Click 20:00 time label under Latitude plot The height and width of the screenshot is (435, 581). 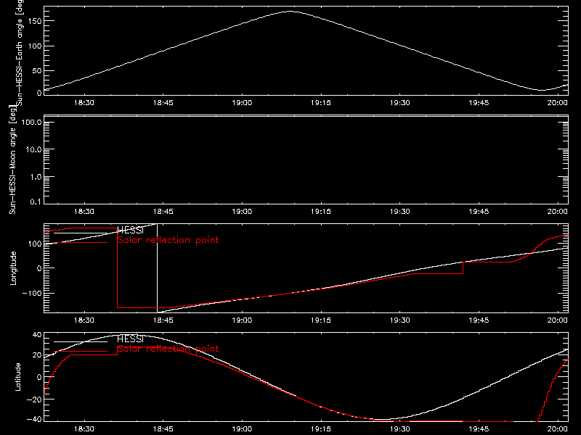coord(557,429)
